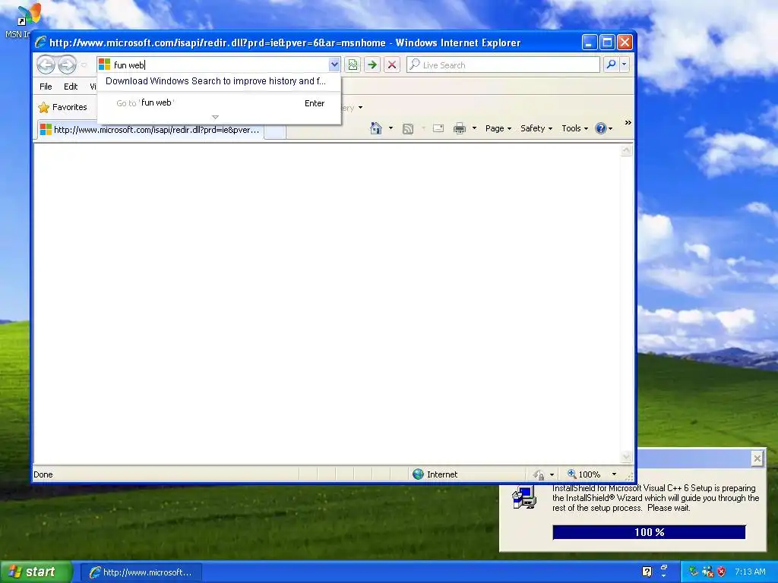Click the Read Mail envelope icon
778x583 pixels.
(x=438, y=128)
